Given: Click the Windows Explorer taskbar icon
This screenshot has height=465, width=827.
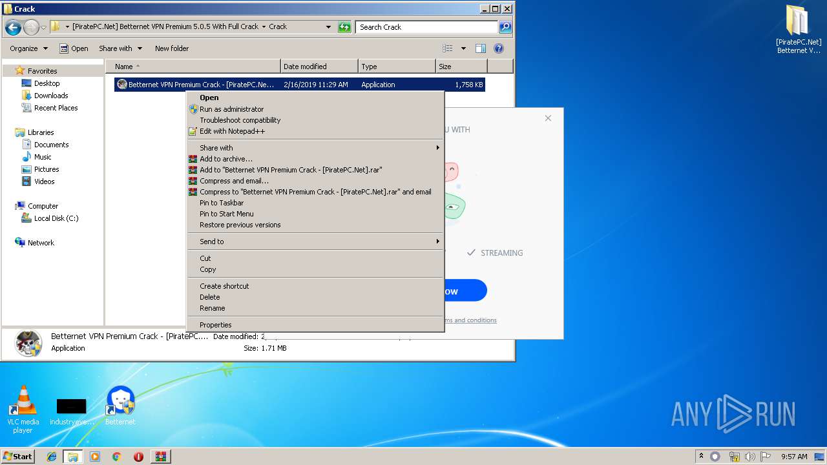Looking at the screenshot, I should [x=73, y=457].
